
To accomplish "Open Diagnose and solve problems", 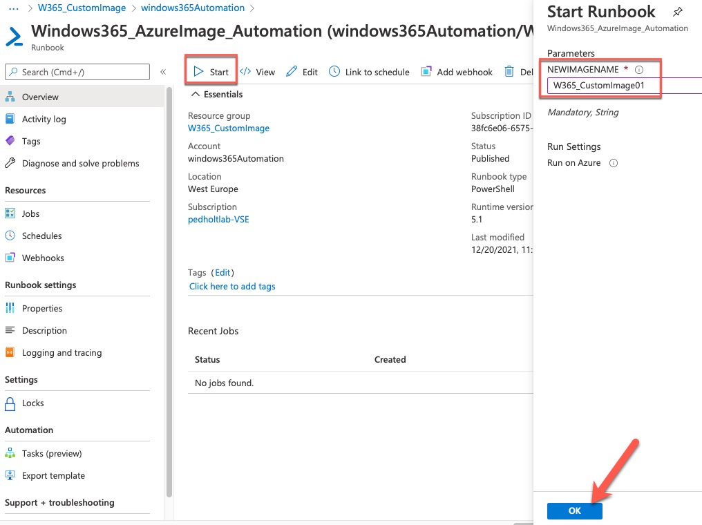I will (x=82, y=163).
